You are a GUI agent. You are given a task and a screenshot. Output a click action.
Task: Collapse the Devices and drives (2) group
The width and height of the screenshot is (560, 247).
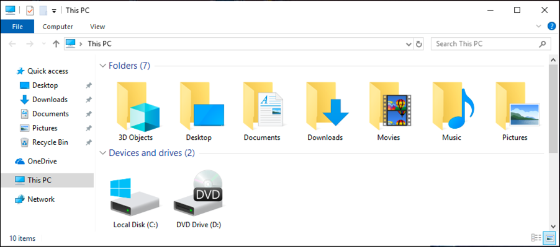coord(103,153)
